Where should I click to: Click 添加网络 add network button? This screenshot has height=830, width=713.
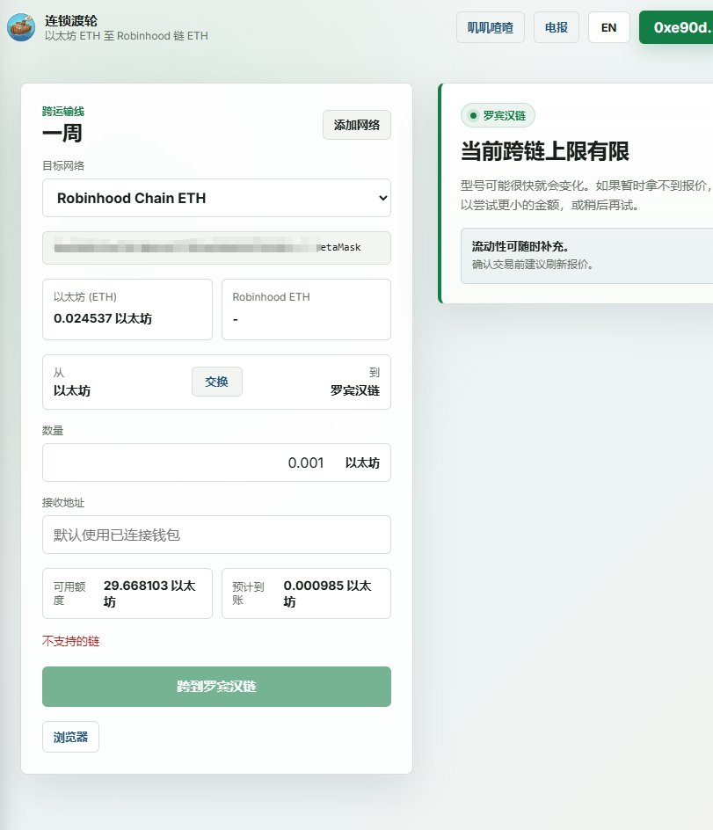tap(357, 125)
